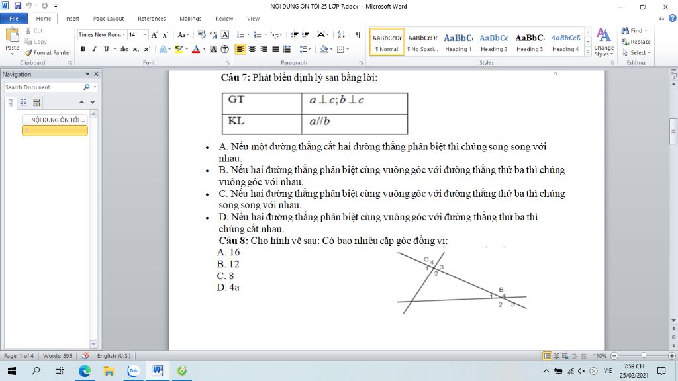Apply numbered list formatting
Image resolution: width=678 pixels, height=381 pixels.
[x=258, y=34]
